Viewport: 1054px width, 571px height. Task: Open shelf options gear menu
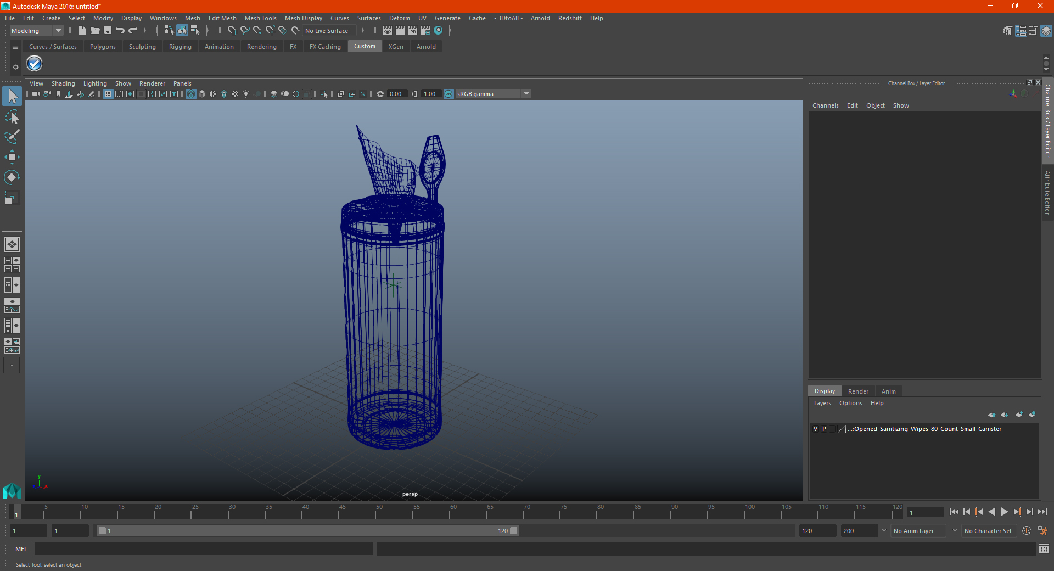coord(15,67)
